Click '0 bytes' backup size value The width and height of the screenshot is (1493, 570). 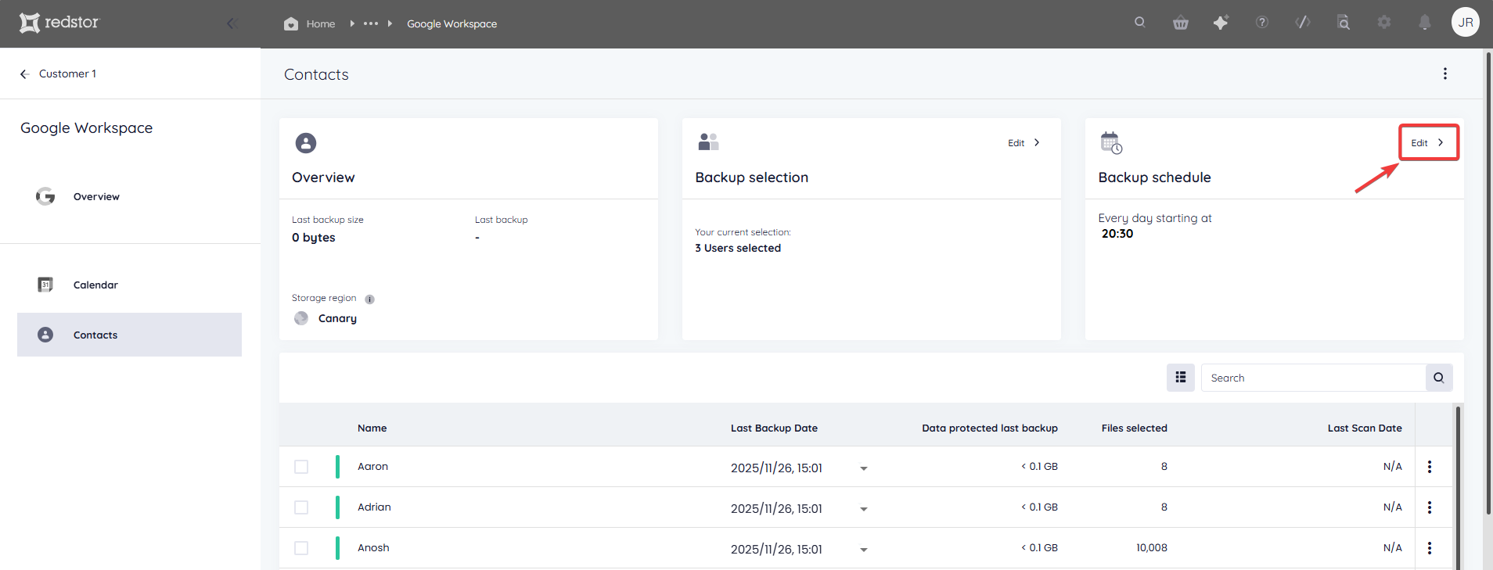pos(313,238)
